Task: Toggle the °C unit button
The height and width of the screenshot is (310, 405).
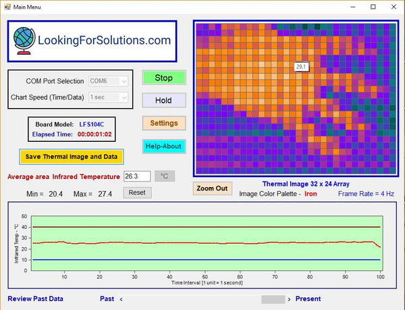Action: [x=165, y=176]
